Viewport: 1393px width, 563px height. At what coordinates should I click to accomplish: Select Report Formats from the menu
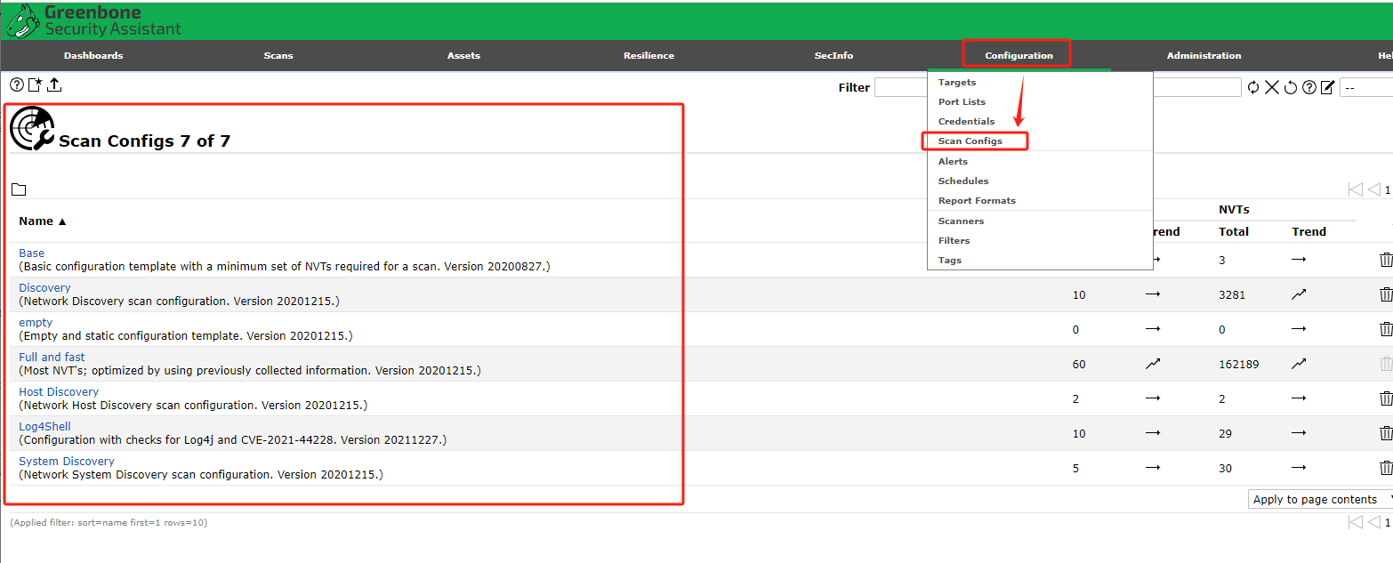pyautogui.click(x=977, y=200)
